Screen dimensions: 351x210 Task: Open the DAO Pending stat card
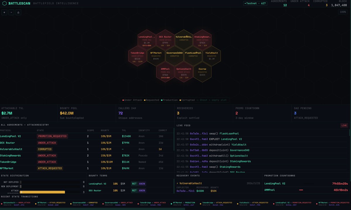coord(321,113)
